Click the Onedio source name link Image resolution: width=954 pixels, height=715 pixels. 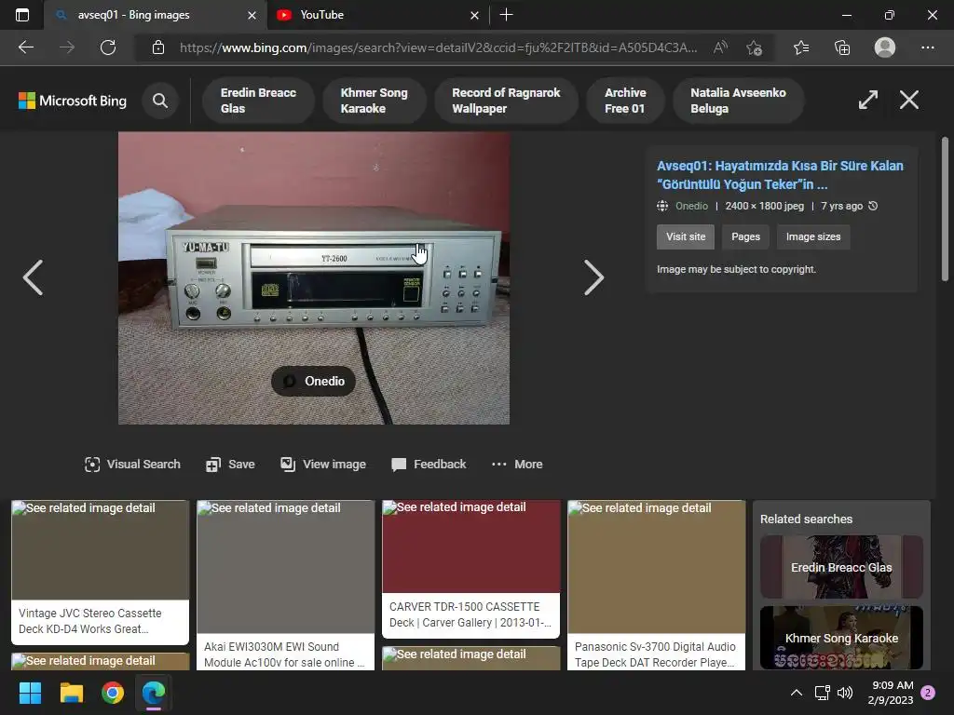(x=691, y=206)
